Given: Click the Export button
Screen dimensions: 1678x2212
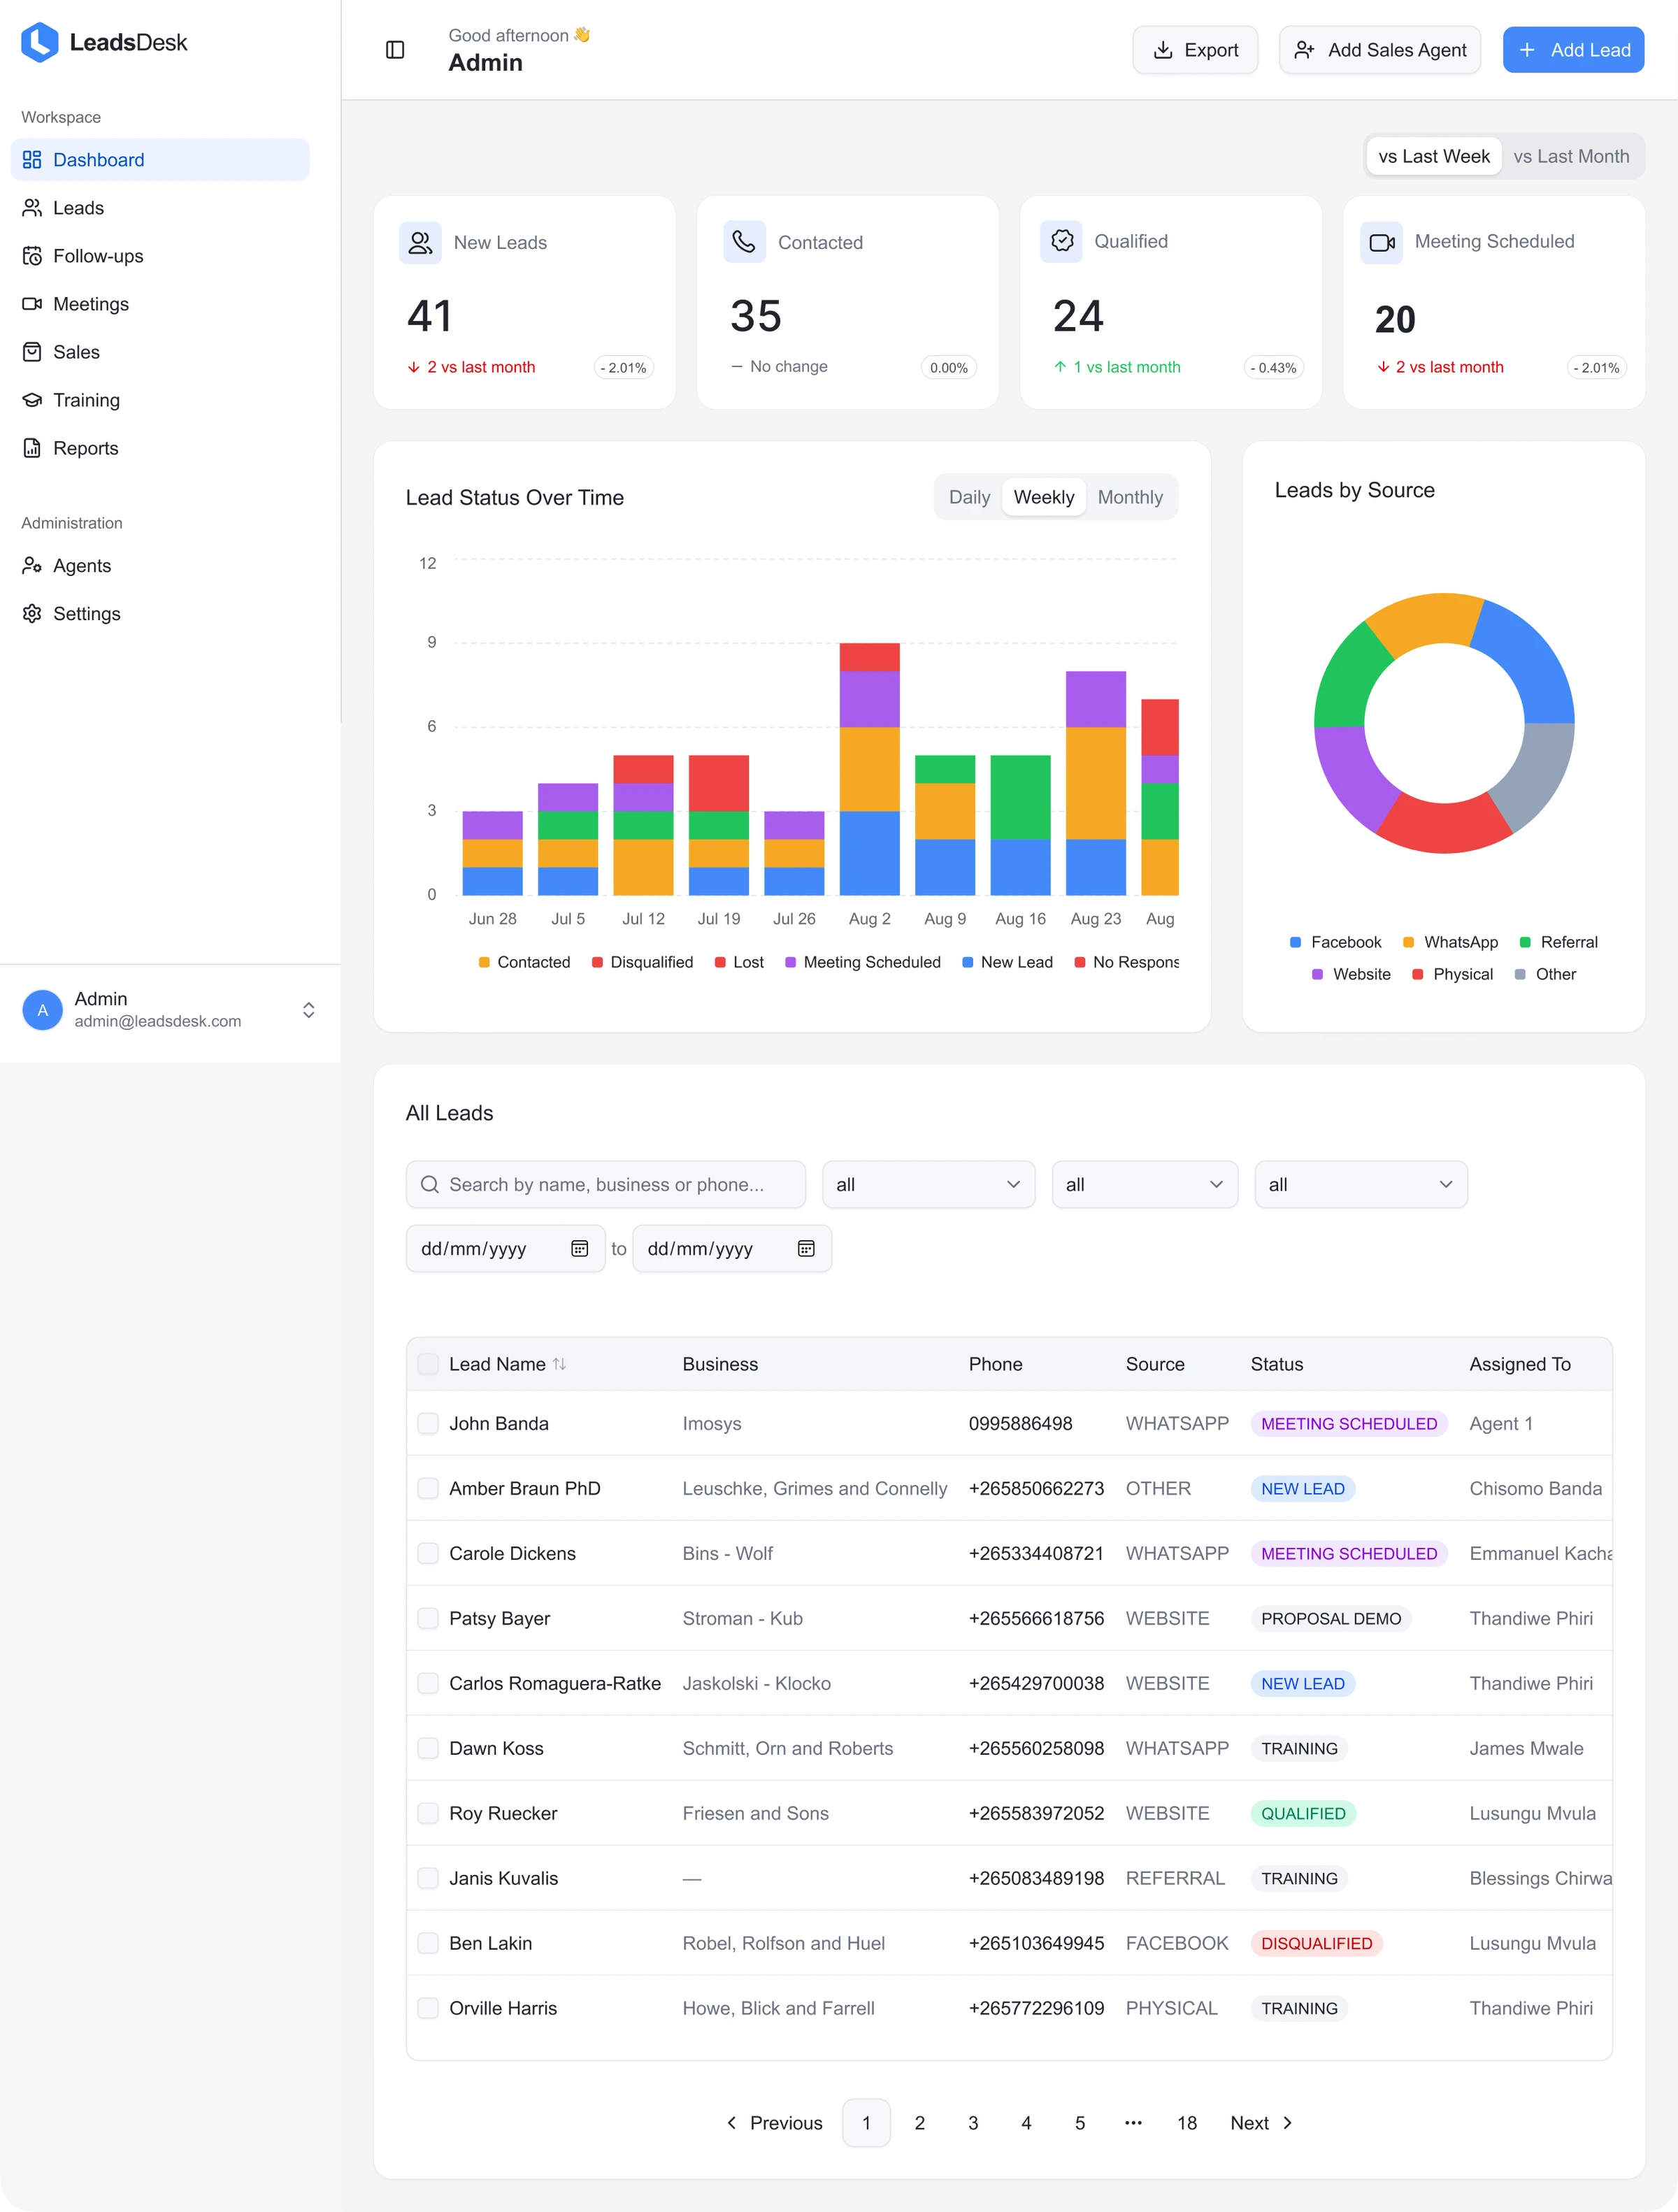Looking at the screenshot, I should [1195, 50].
